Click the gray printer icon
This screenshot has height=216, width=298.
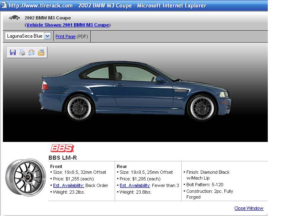pos(22,52)
